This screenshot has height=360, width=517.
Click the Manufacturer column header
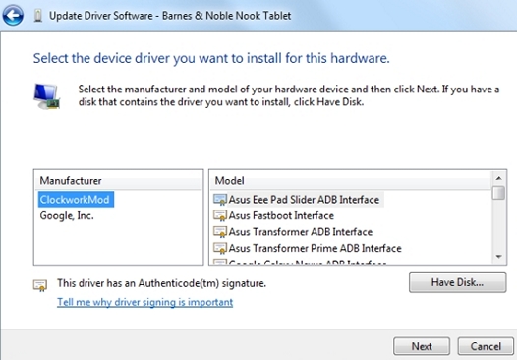[119, 181]
